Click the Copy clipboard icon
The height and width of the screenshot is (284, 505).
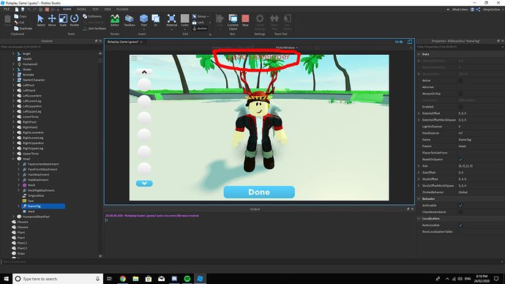click(16, 16)
